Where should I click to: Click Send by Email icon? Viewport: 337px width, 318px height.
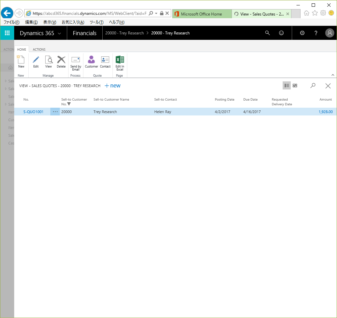(x=76, y=59)
